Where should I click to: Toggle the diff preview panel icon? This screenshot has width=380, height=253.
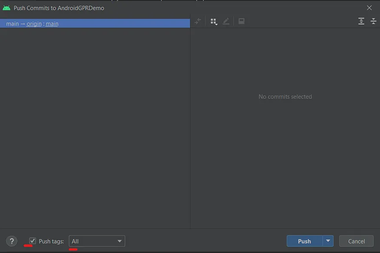click(241, 21)
